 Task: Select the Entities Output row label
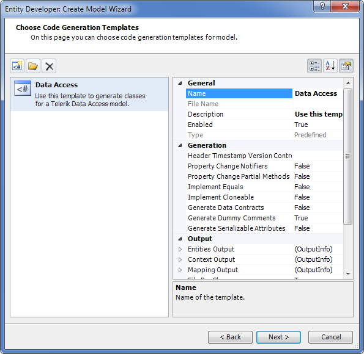click(x=239, y=249)
